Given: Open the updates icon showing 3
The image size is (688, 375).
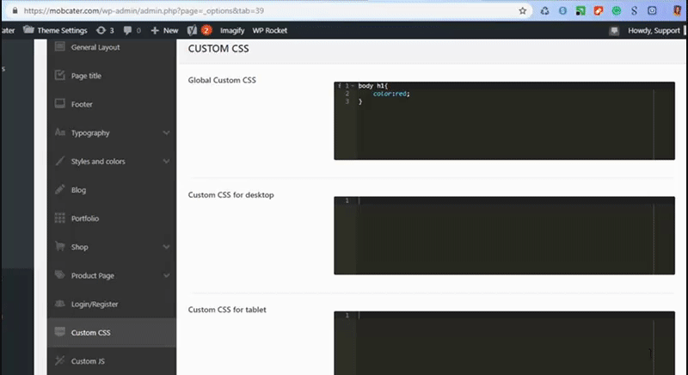Looking at the screenshot, I should [x=101, y=30].
